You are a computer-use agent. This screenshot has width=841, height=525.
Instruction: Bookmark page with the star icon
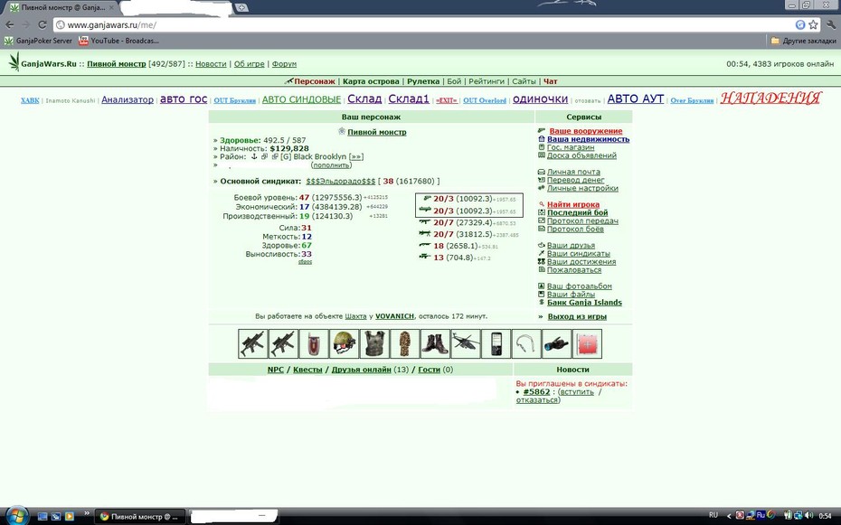813,24
